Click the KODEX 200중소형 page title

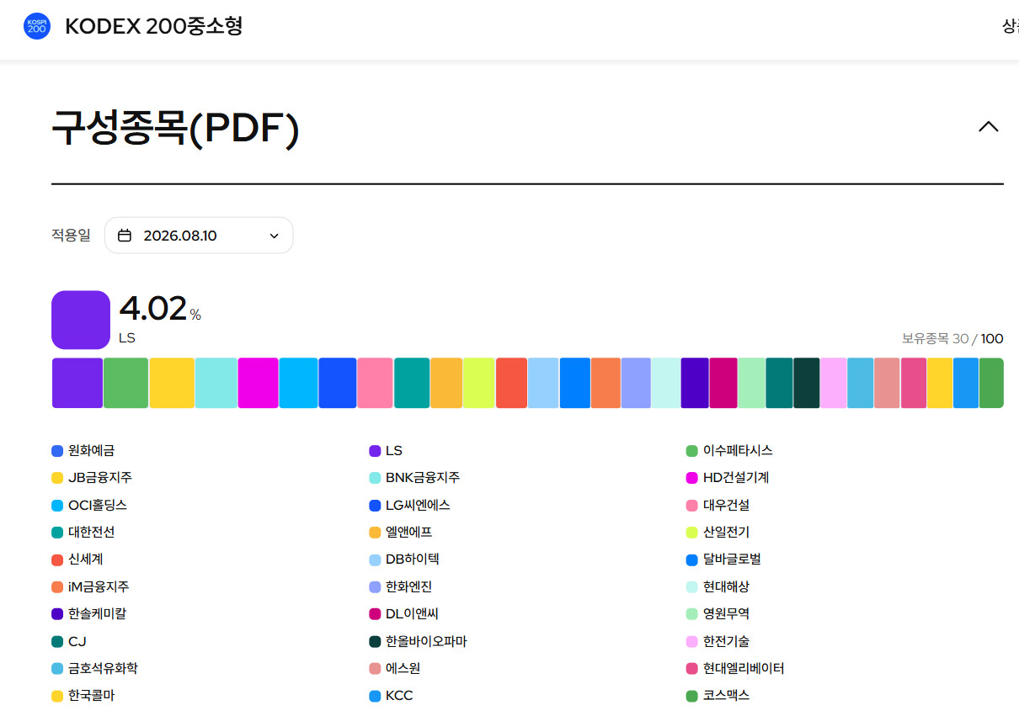[154, 26]
